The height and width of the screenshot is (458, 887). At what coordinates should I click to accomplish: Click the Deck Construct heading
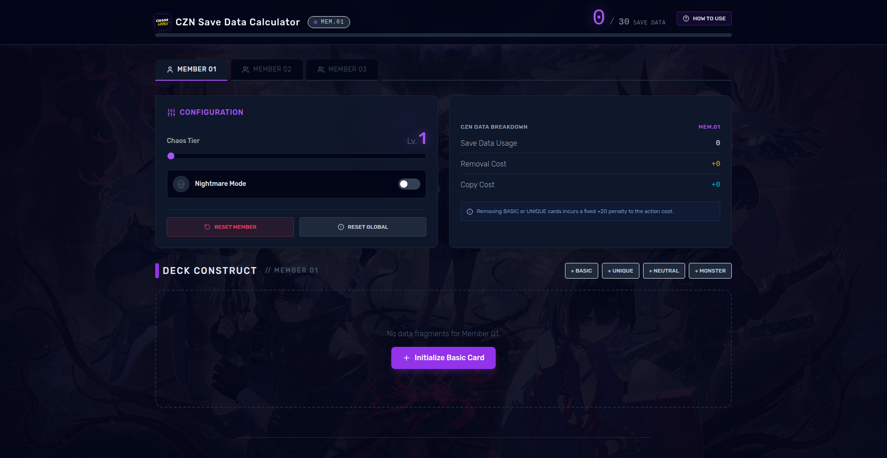click(210, 271)
